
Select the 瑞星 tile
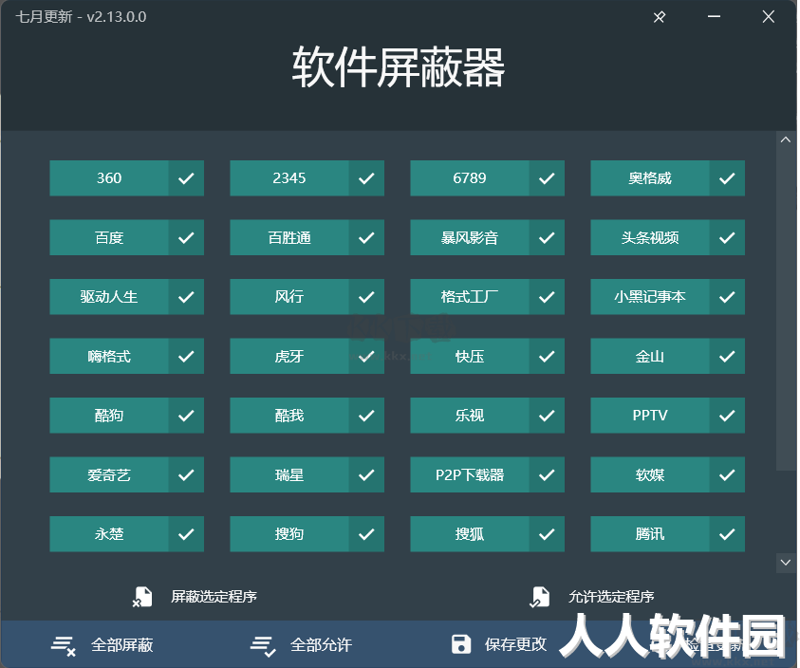point(307,475)
